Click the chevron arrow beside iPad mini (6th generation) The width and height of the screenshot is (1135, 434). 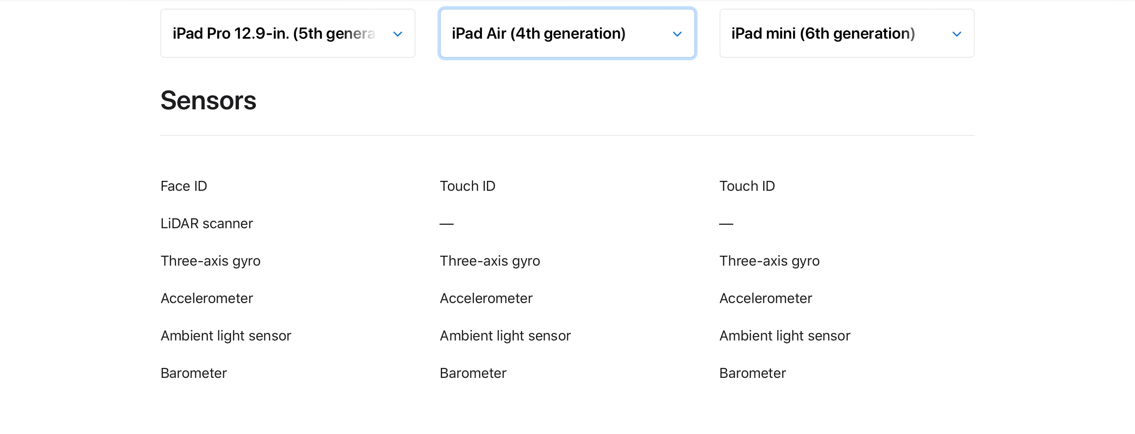point(956,34)
